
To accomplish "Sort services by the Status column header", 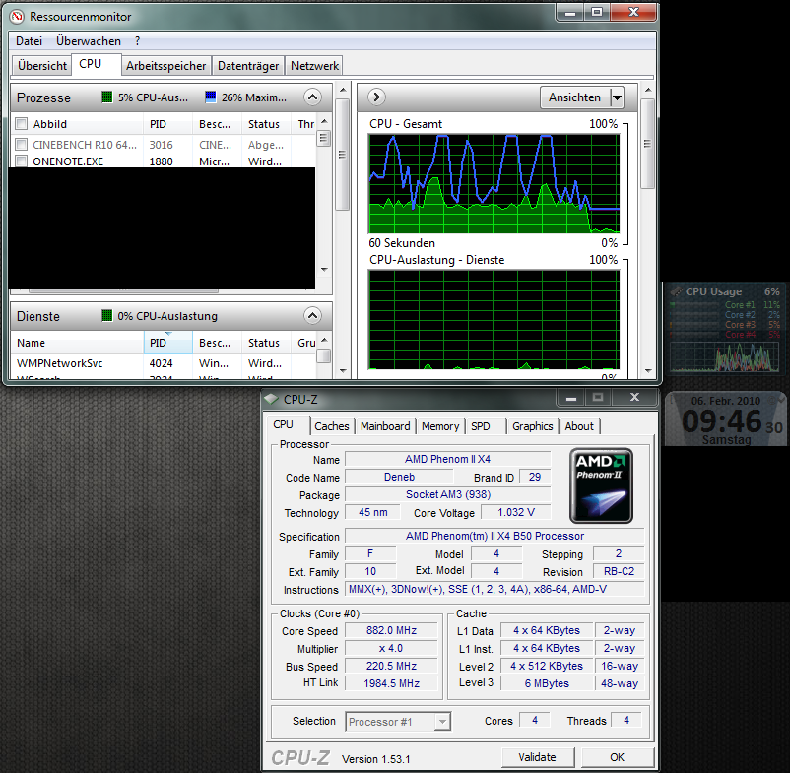I will [267, 343].
